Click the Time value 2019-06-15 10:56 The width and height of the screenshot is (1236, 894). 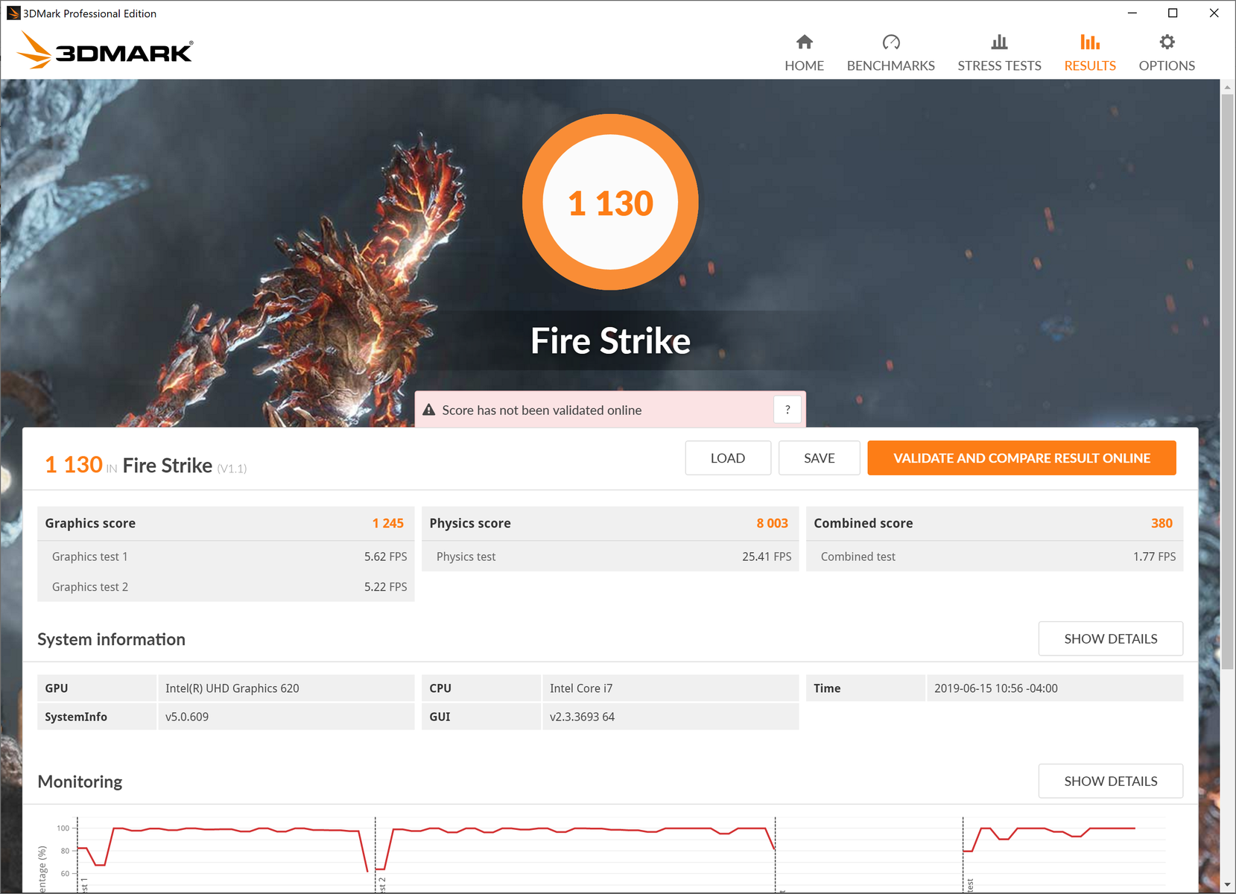coord(996,688)
